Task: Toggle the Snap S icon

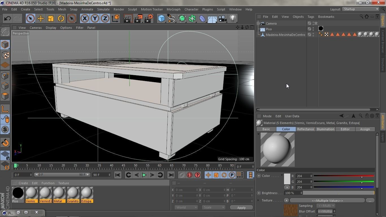Action: pyautogui.click(x=5, y=129)
